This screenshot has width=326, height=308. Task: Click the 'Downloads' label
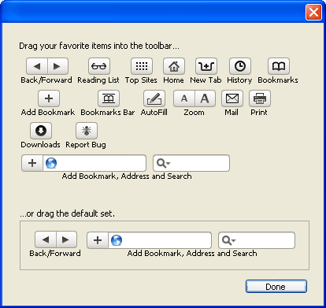(x=40, y=145)
